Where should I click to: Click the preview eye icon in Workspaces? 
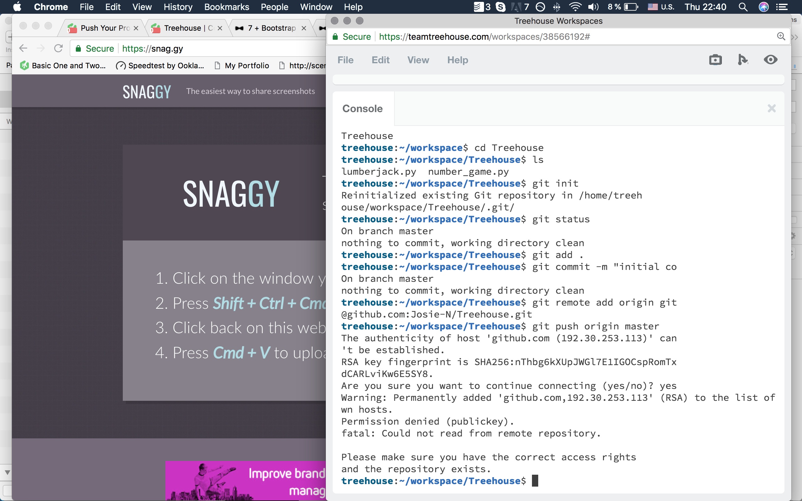771,59
